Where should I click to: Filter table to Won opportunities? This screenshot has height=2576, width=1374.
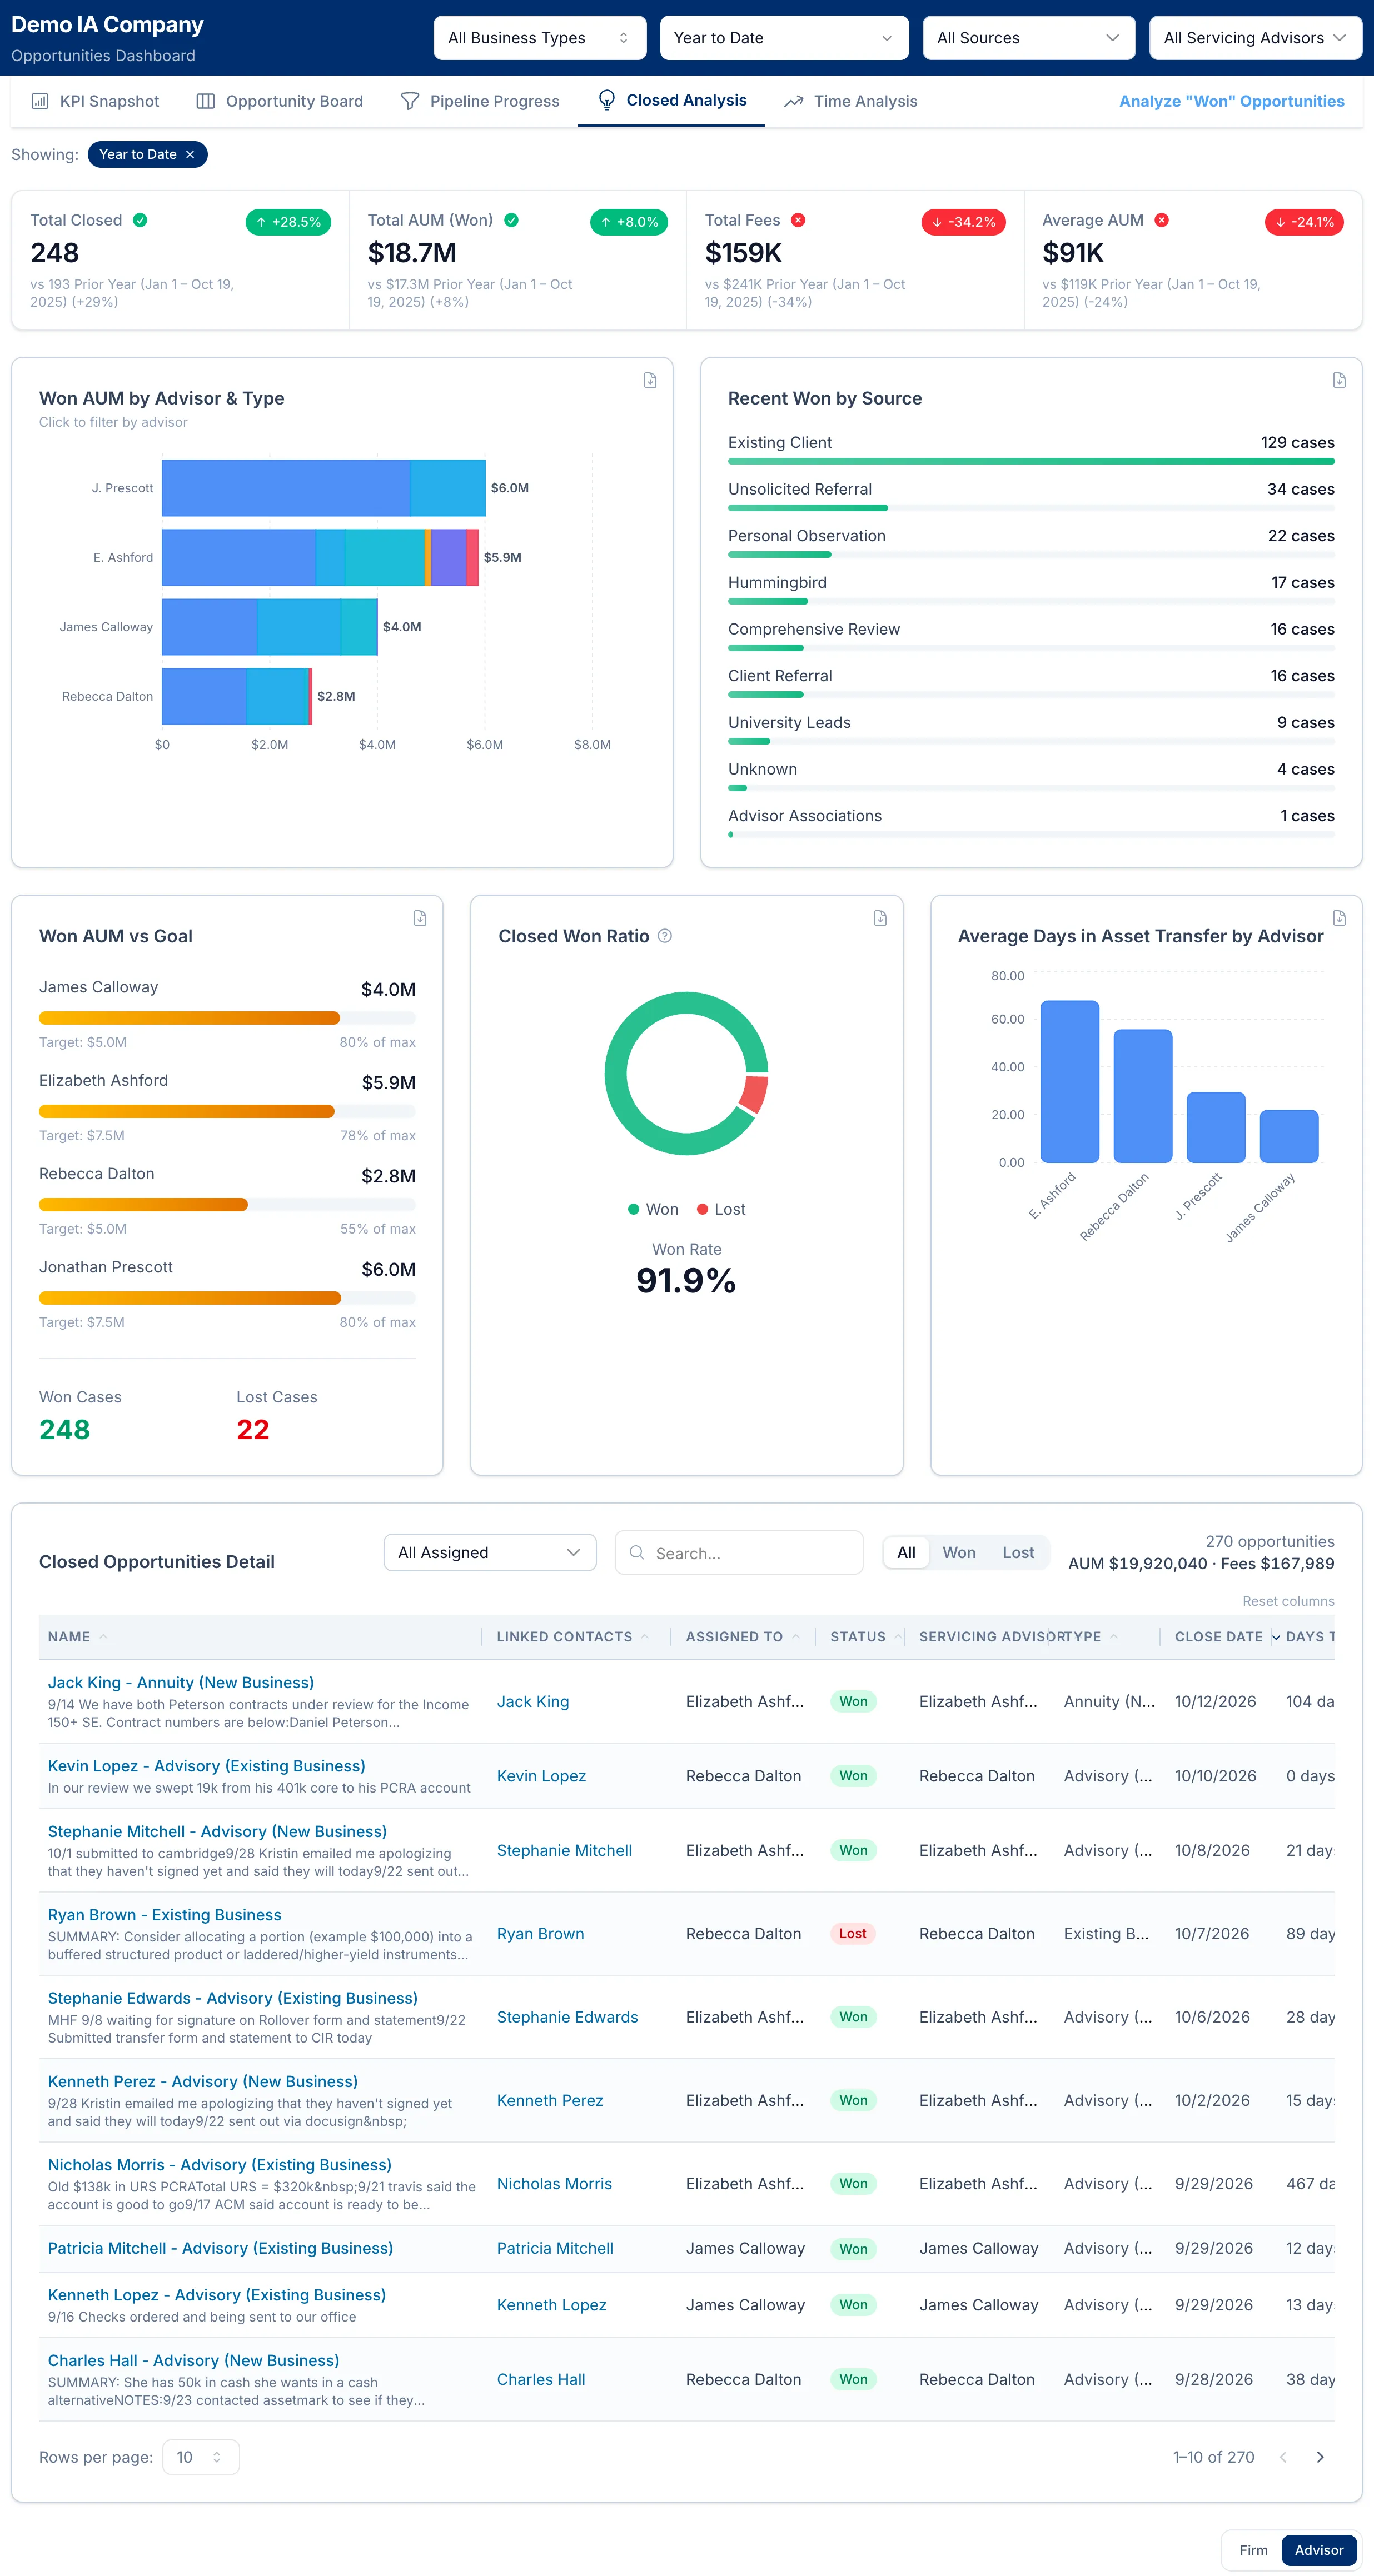(959, 1552)
